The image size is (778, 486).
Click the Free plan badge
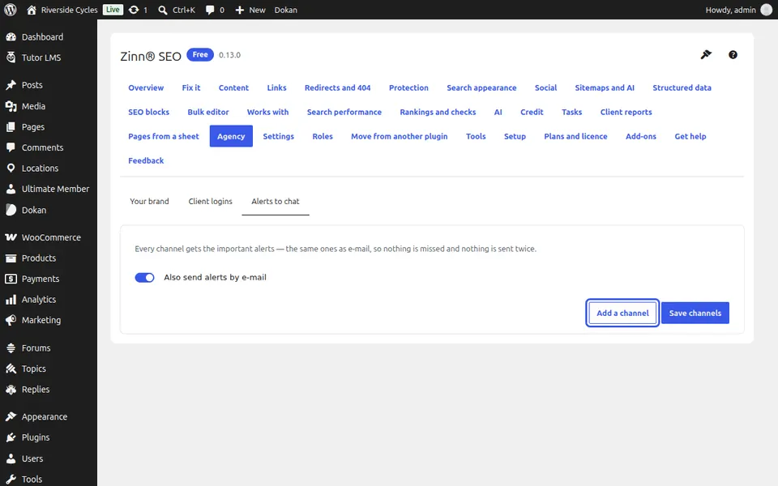200,54
